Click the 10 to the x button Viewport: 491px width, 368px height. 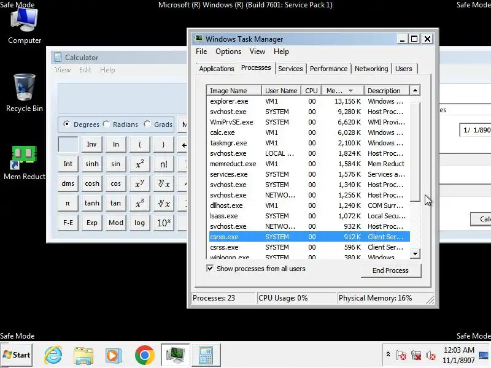click(x=164, y=223)
